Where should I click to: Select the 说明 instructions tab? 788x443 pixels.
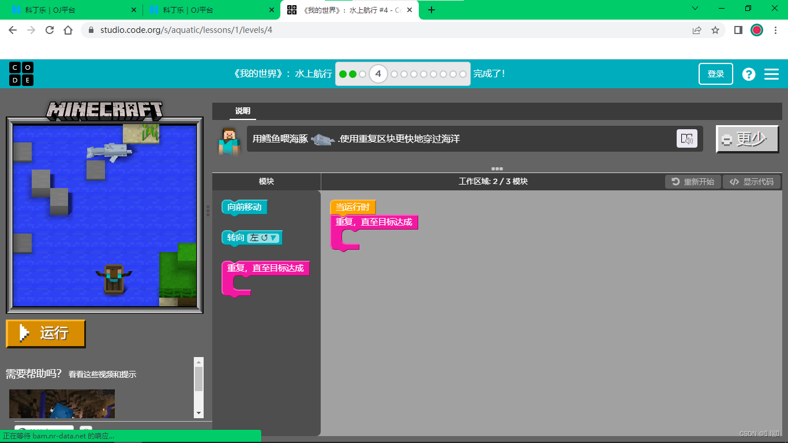point(243,111)
